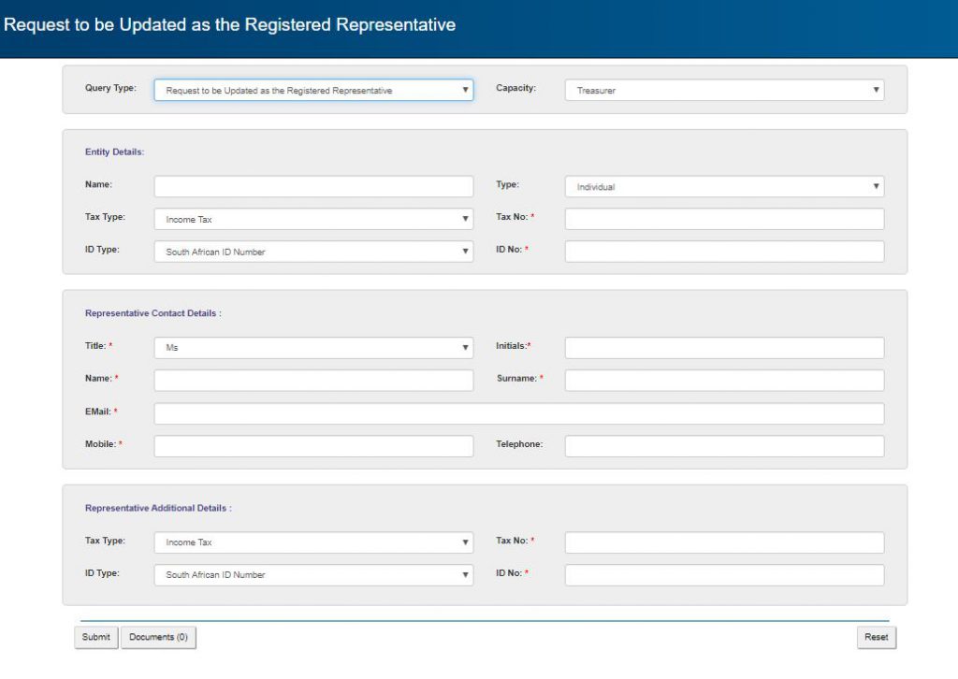The width and height of the screenshot is (958, 679).
Task: Click the ID No field under Additional Details
Action: tap(722, 574)
